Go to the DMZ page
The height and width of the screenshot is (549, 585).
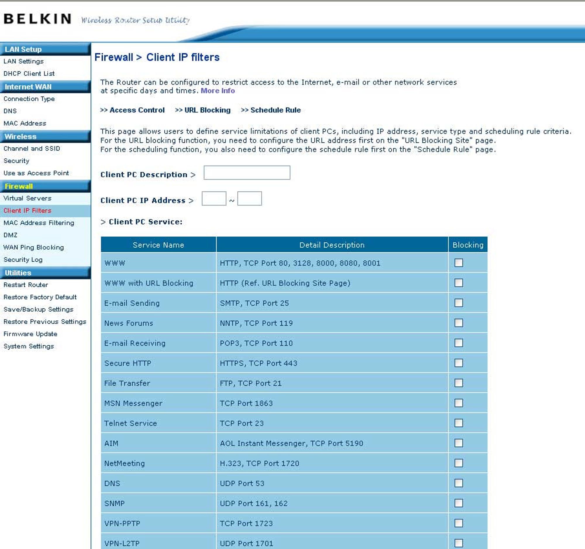(x=10, y=235)
